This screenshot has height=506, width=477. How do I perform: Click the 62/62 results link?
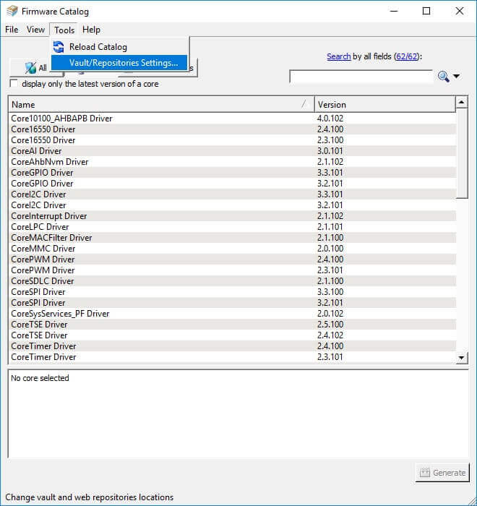coord(407,56)
